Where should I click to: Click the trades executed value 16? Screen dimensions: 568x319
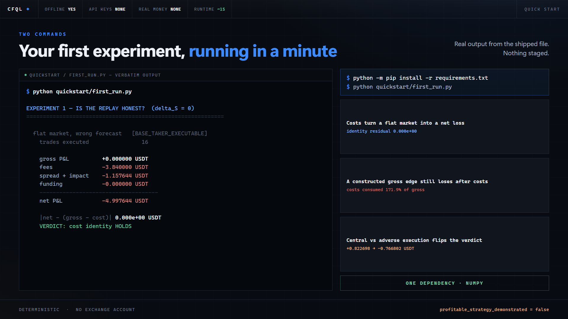145,142
